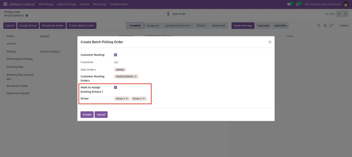Image resolution: width=352 pixels, height=157 pixels.
Task: Open the apps grid menu icon
Action: pos(5,4)
